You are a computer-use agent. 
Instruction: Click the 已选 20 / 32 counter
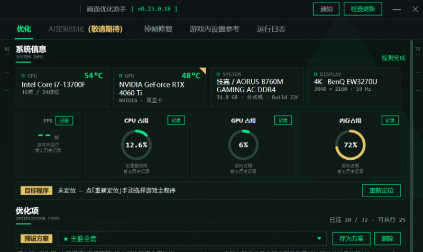[x=348, y=220]
